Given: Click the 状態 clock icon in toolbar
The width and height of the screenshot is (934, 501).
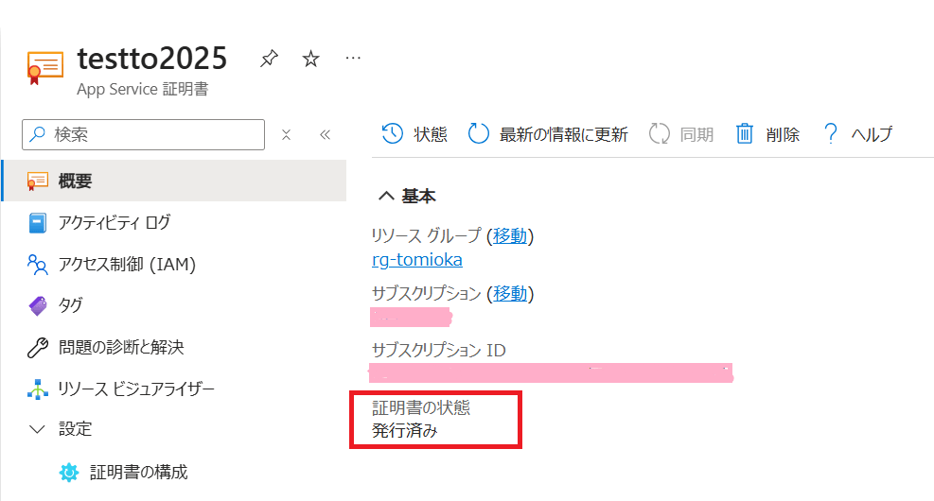Looking at the screenshot, I should point(393,134).
